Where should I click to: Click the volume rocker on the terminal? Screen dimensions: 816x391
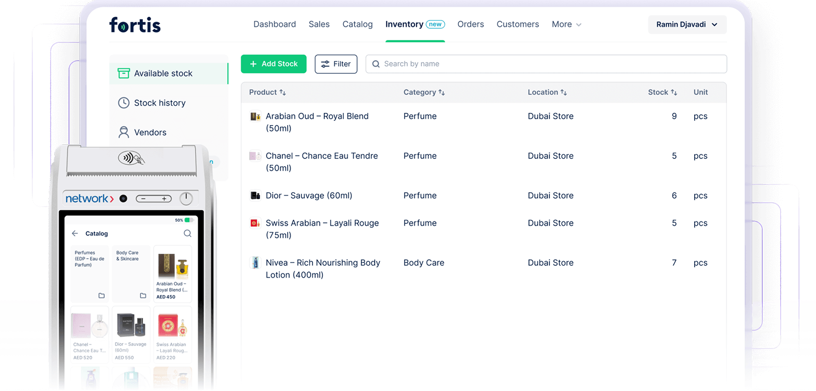154,198
